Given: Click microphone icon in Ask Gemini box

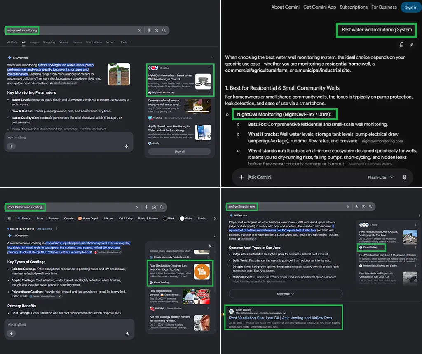Looking at the screenshot, I should point(404,177).
